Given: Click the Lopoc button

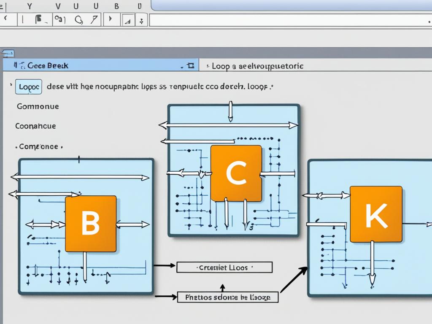Looking at the screenshot, I should coord(29,87).
